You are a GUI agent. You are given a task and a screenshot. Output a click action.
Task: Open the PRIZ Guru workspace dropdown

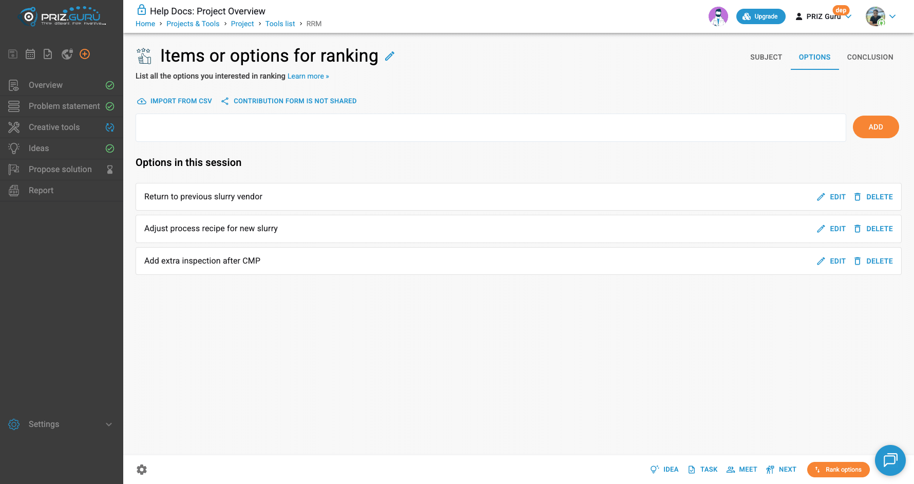pos(823,16)
